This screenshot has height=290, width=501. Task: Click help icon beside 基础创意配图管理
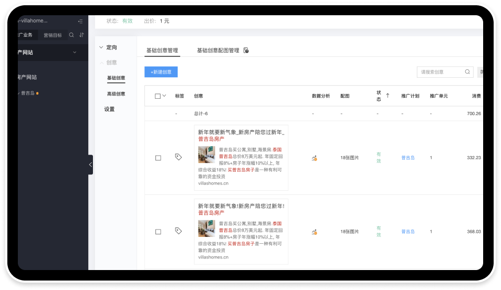click(x=246, y=50)
